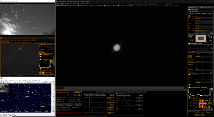This screenshot has width=214, height=117.
Task: Click 'saturn' search field in Cartes du Ciel
Action: [x=11, y=82]
